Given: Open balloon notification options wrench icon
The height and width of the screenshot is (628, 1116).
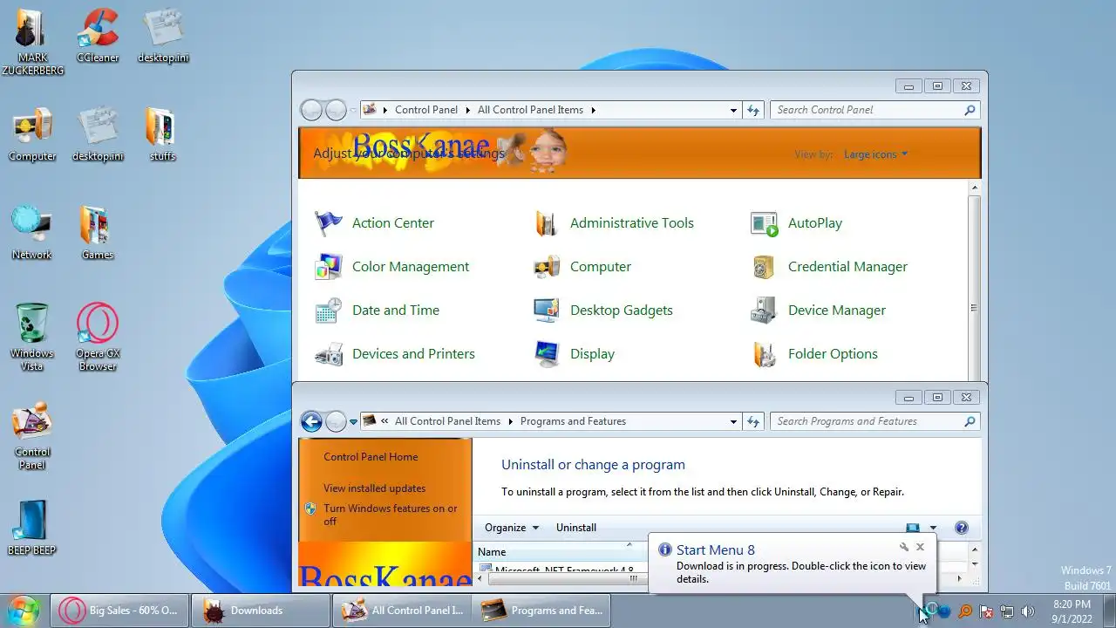Looking at the screenshot, I should 904,548.
